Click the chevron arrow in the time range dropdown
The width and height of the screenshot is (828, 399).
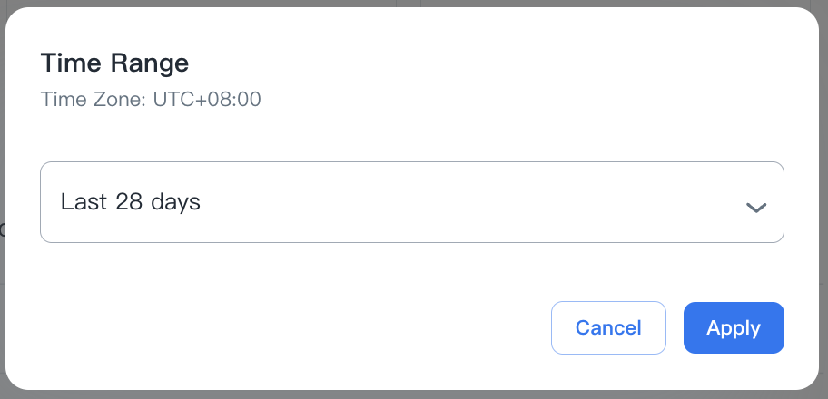point(756,207)
